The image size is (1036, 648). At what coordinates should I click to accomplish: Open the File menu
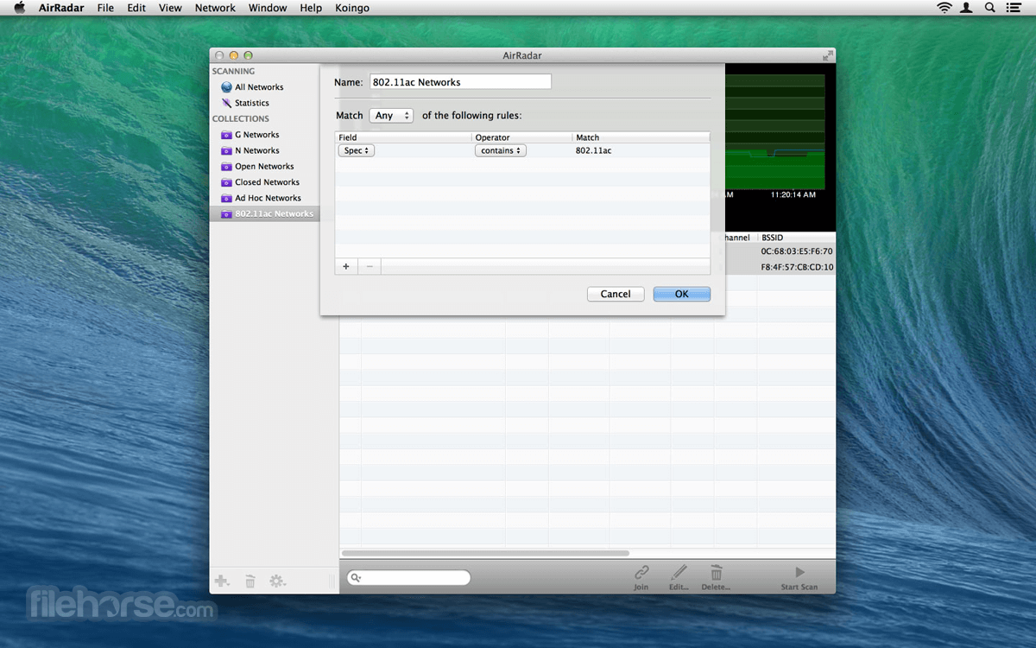point(105,8)
